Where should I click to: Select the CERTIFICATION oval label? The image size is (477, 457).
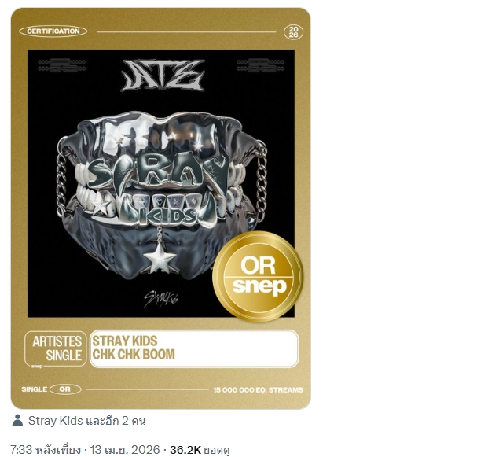click(x=53, y=31)
